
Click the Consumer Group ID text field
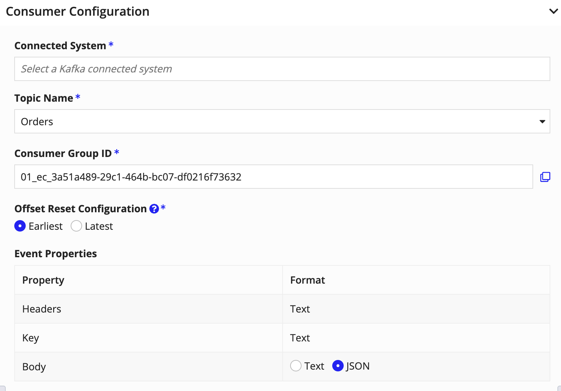click(273, 177)
